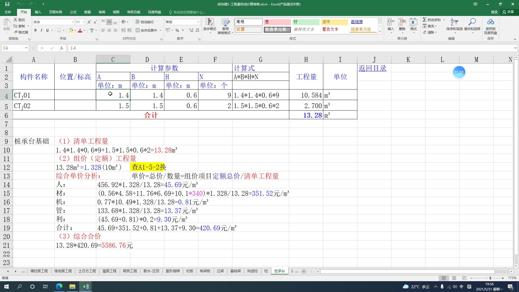The image size is (519, 292).
Task: Click the text orientation icon
Action: coord(124,22)
